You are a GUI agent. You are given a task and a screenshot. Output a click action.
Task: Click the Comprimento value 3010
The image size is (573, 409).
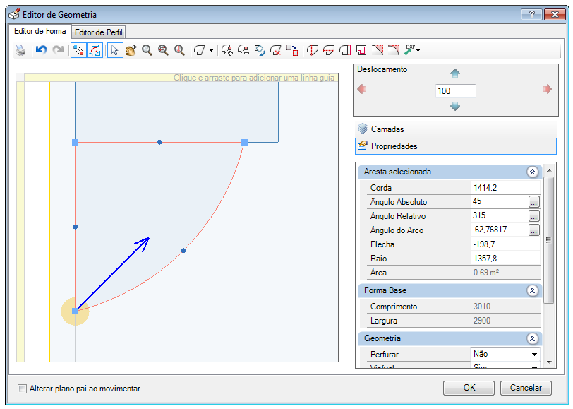pyautogui.click(x=482, y=307)
